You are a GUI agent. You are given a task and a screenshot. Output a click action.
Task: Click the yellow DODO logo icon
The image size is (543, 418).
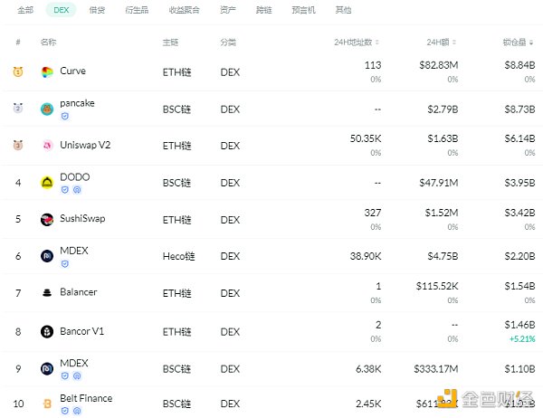pos(47,183)
